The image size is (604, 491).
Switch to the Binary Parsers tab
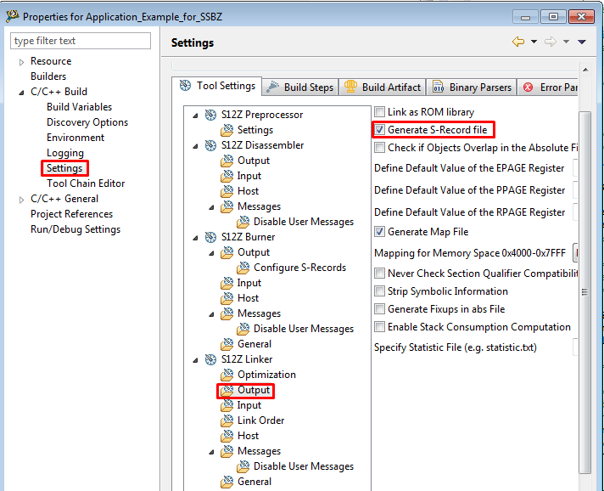click(x=472, y=87)
